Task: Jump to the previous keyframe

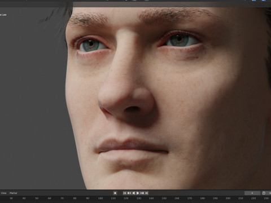Action: 129,193
